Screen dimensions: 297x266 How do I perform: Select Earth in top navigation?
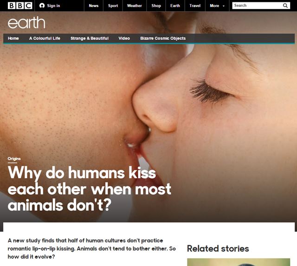pos(175,6)
